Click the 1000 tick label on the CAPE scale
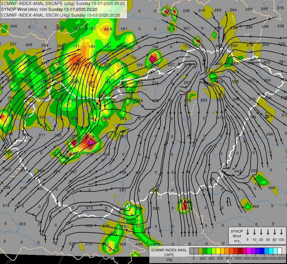The height and width of the screenshot is (264, 287). pos(238,258)
